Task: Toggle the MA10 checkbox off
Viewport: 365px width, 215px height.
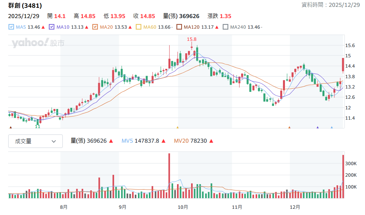Action: pos(52,27)
